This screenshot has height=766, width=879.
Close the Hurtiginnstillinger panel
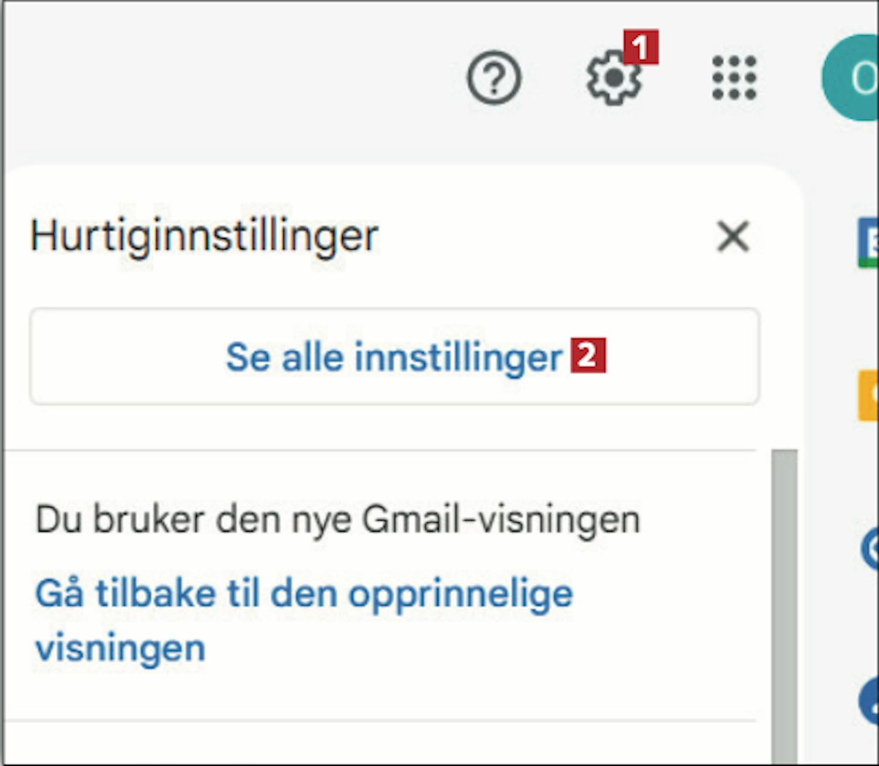pyautogui.click(x=733, y=236)
